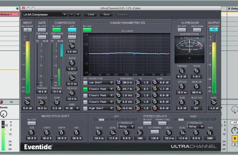This screenshot has width=238, height=155.
Task: Open filter type dropdown for 8.0 kHz band
Action: (x=111, y=102)
